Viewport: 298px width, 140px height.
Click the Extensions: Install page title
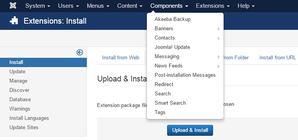coord(55,21)
